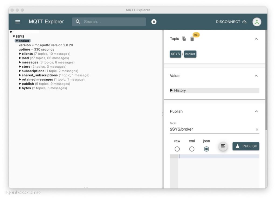Click the $SYS topic breadcrumb chip
This screenshot has width=276, height=199.
pyautogui.click(x=175, y=54)
